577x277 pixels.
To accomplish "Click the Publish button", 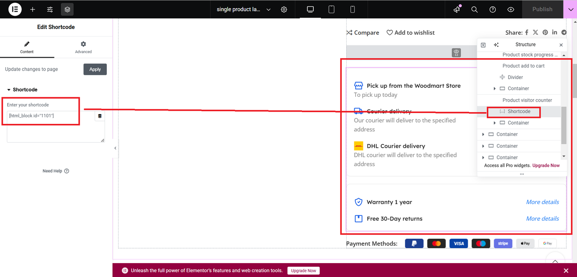I will tap(542, 9).
